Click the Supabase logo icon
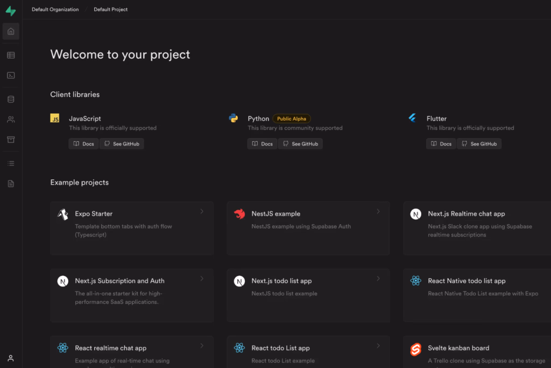The width and height of the screenshot is (551, 368). 11,11
